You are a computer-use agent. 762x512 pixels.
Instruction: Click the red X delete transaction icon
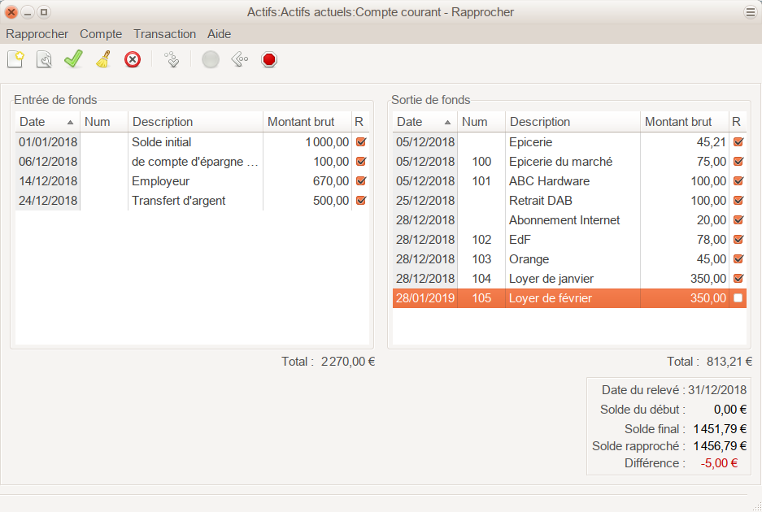[132, 59]
